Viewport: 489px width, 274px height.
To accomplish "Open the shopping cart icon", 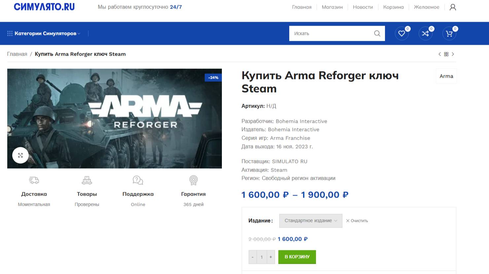I will click(449, 33).
